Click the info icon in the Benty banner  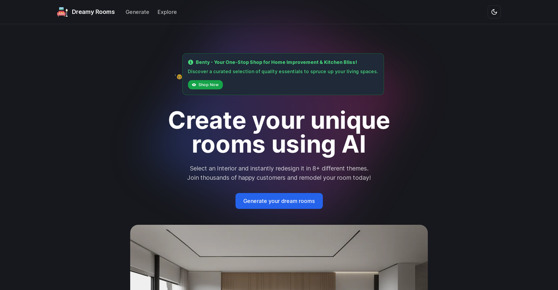pyautogui.click(x=191, y=62)
